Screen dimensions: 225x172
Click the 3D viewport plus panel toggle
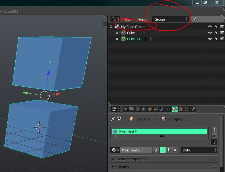(105, 24)
